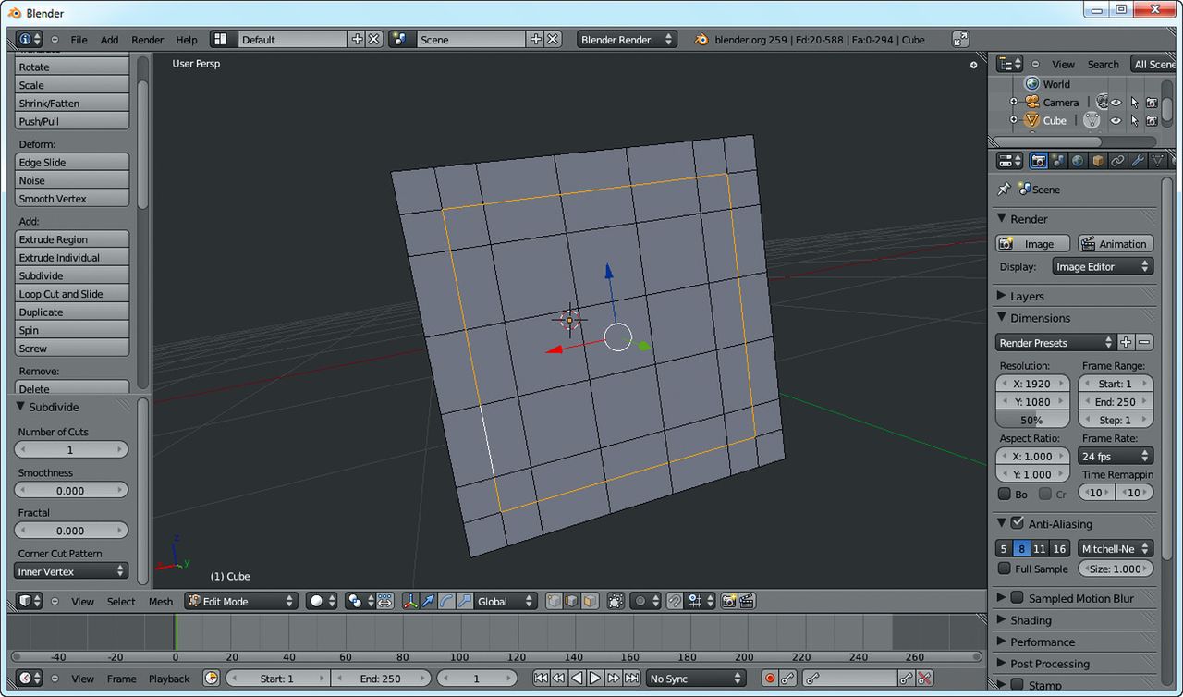Enable the Rotate manipulator arc icon

[446, 601]
